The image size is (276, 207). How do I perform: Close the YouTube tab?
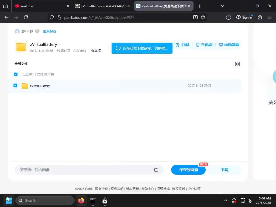click(68, 6)
